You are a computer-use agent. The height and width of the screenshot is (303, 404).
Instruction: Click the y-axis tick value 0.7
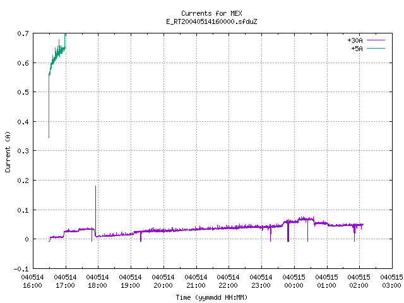click(x=23, y=33)
